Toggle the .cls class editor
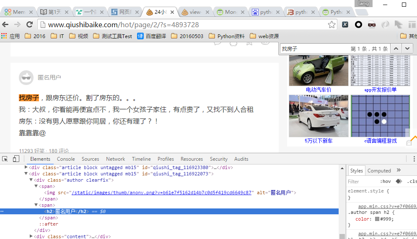Image resolution: width=417 pixels, height=239 pixels. pyautogui.click(x=412, y=182)
